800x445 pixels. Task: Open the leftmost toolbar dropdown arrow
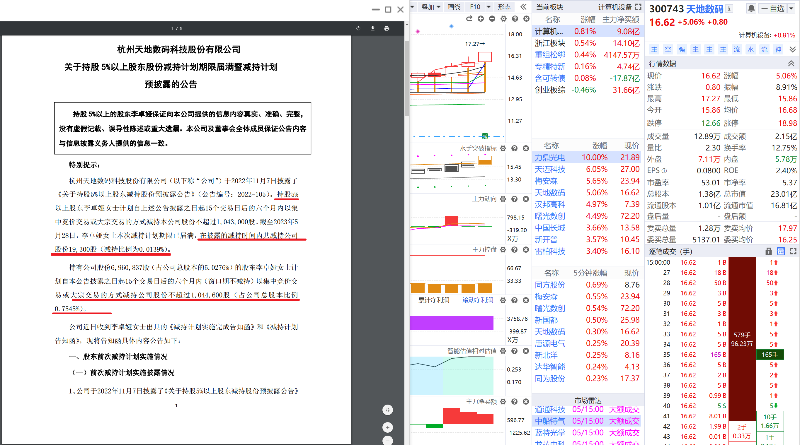point(412,7)
